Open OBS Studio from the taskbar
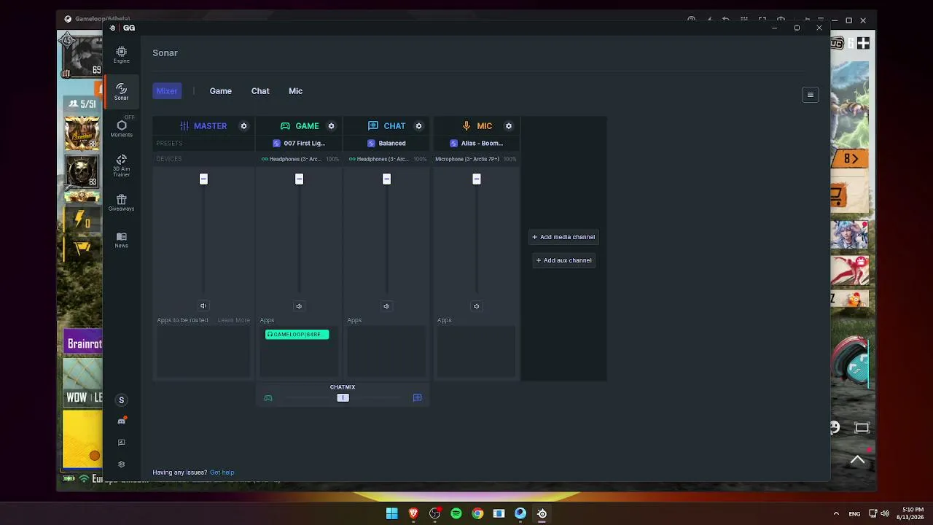The image size is (933, 525). pos(435,513)
